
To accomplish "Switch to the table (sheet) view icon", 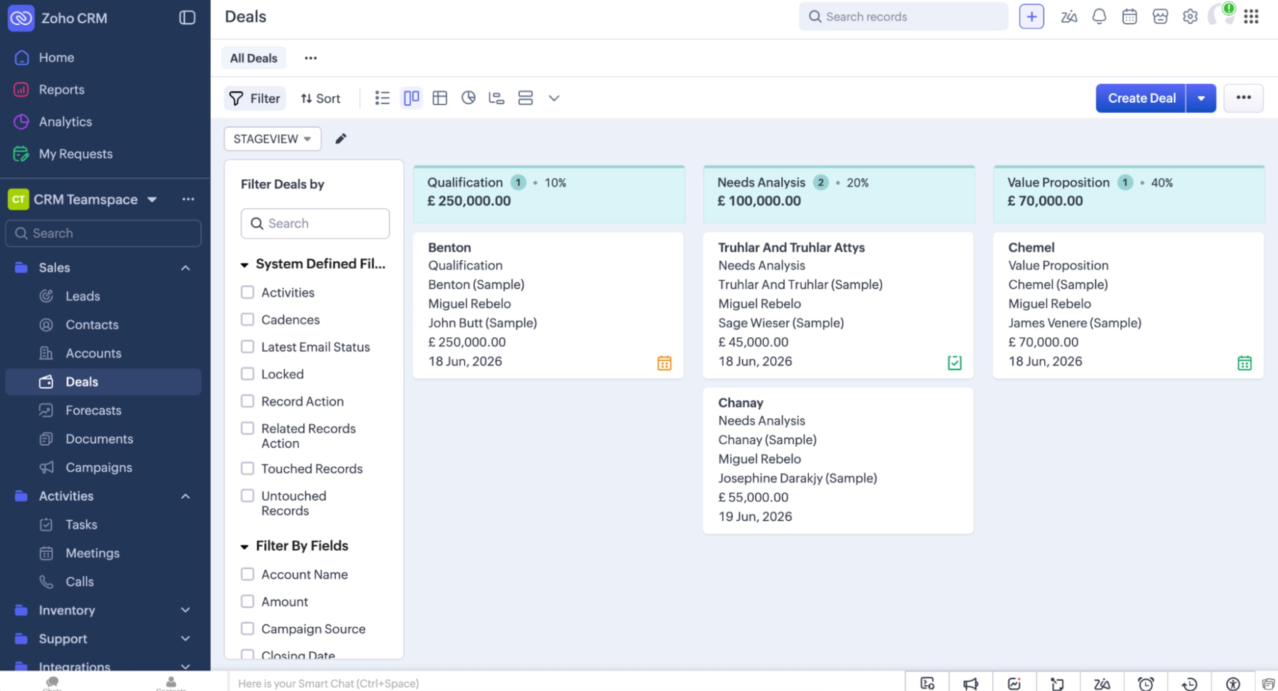I will 439,98.
